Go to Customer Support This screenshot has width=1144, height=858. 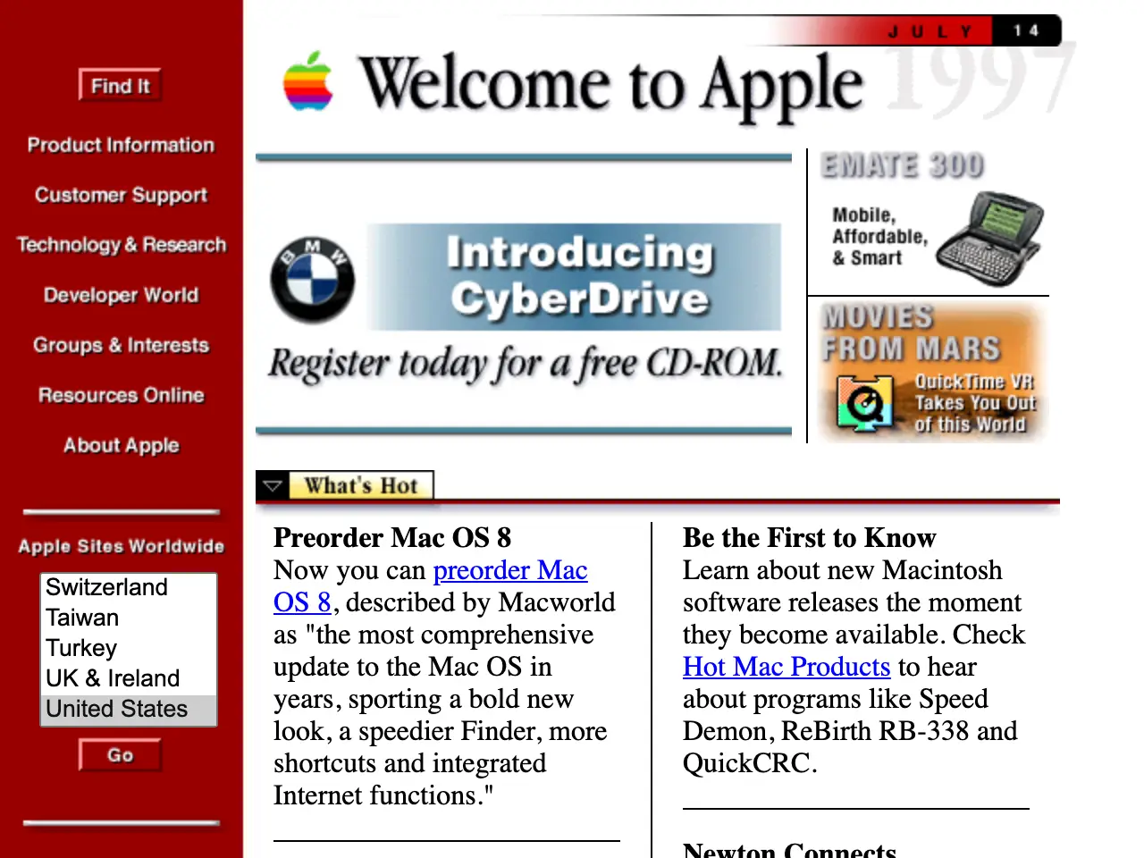tap(121, 195)
